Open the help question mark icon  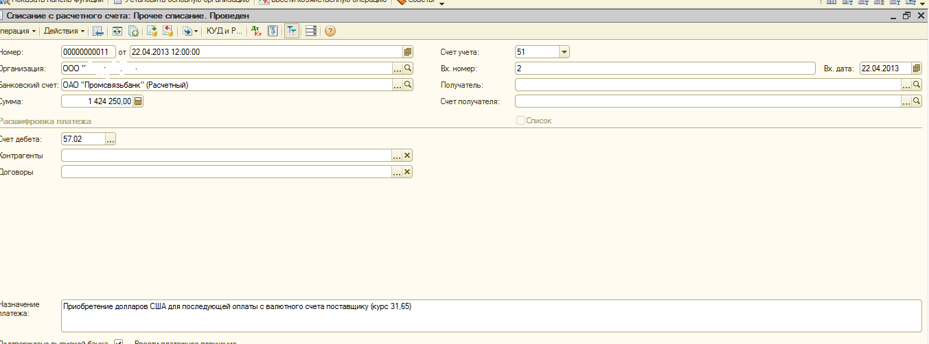click(330, 31)
